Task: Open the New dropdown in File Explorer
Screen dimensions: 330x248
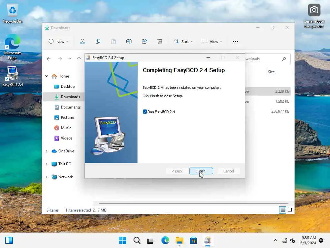Action: point(59,42)
